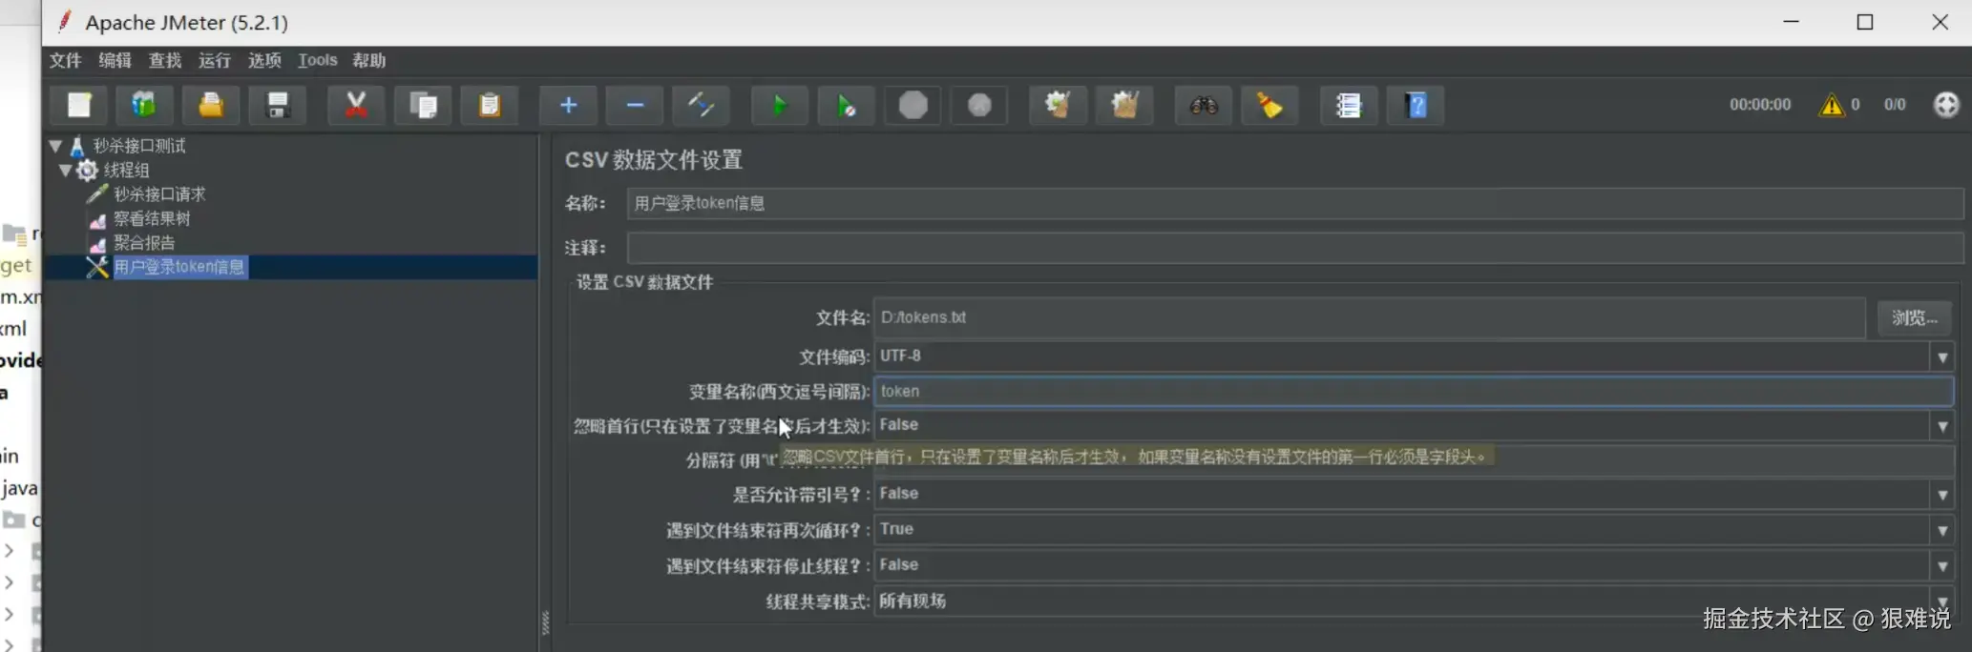This screenshot has width=1972, height=652.
Task: Click the Help question mark icon
Action: point(1416,105)
